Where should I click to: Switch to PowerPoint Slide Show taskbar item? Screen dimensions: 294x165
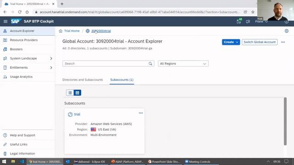164,162
